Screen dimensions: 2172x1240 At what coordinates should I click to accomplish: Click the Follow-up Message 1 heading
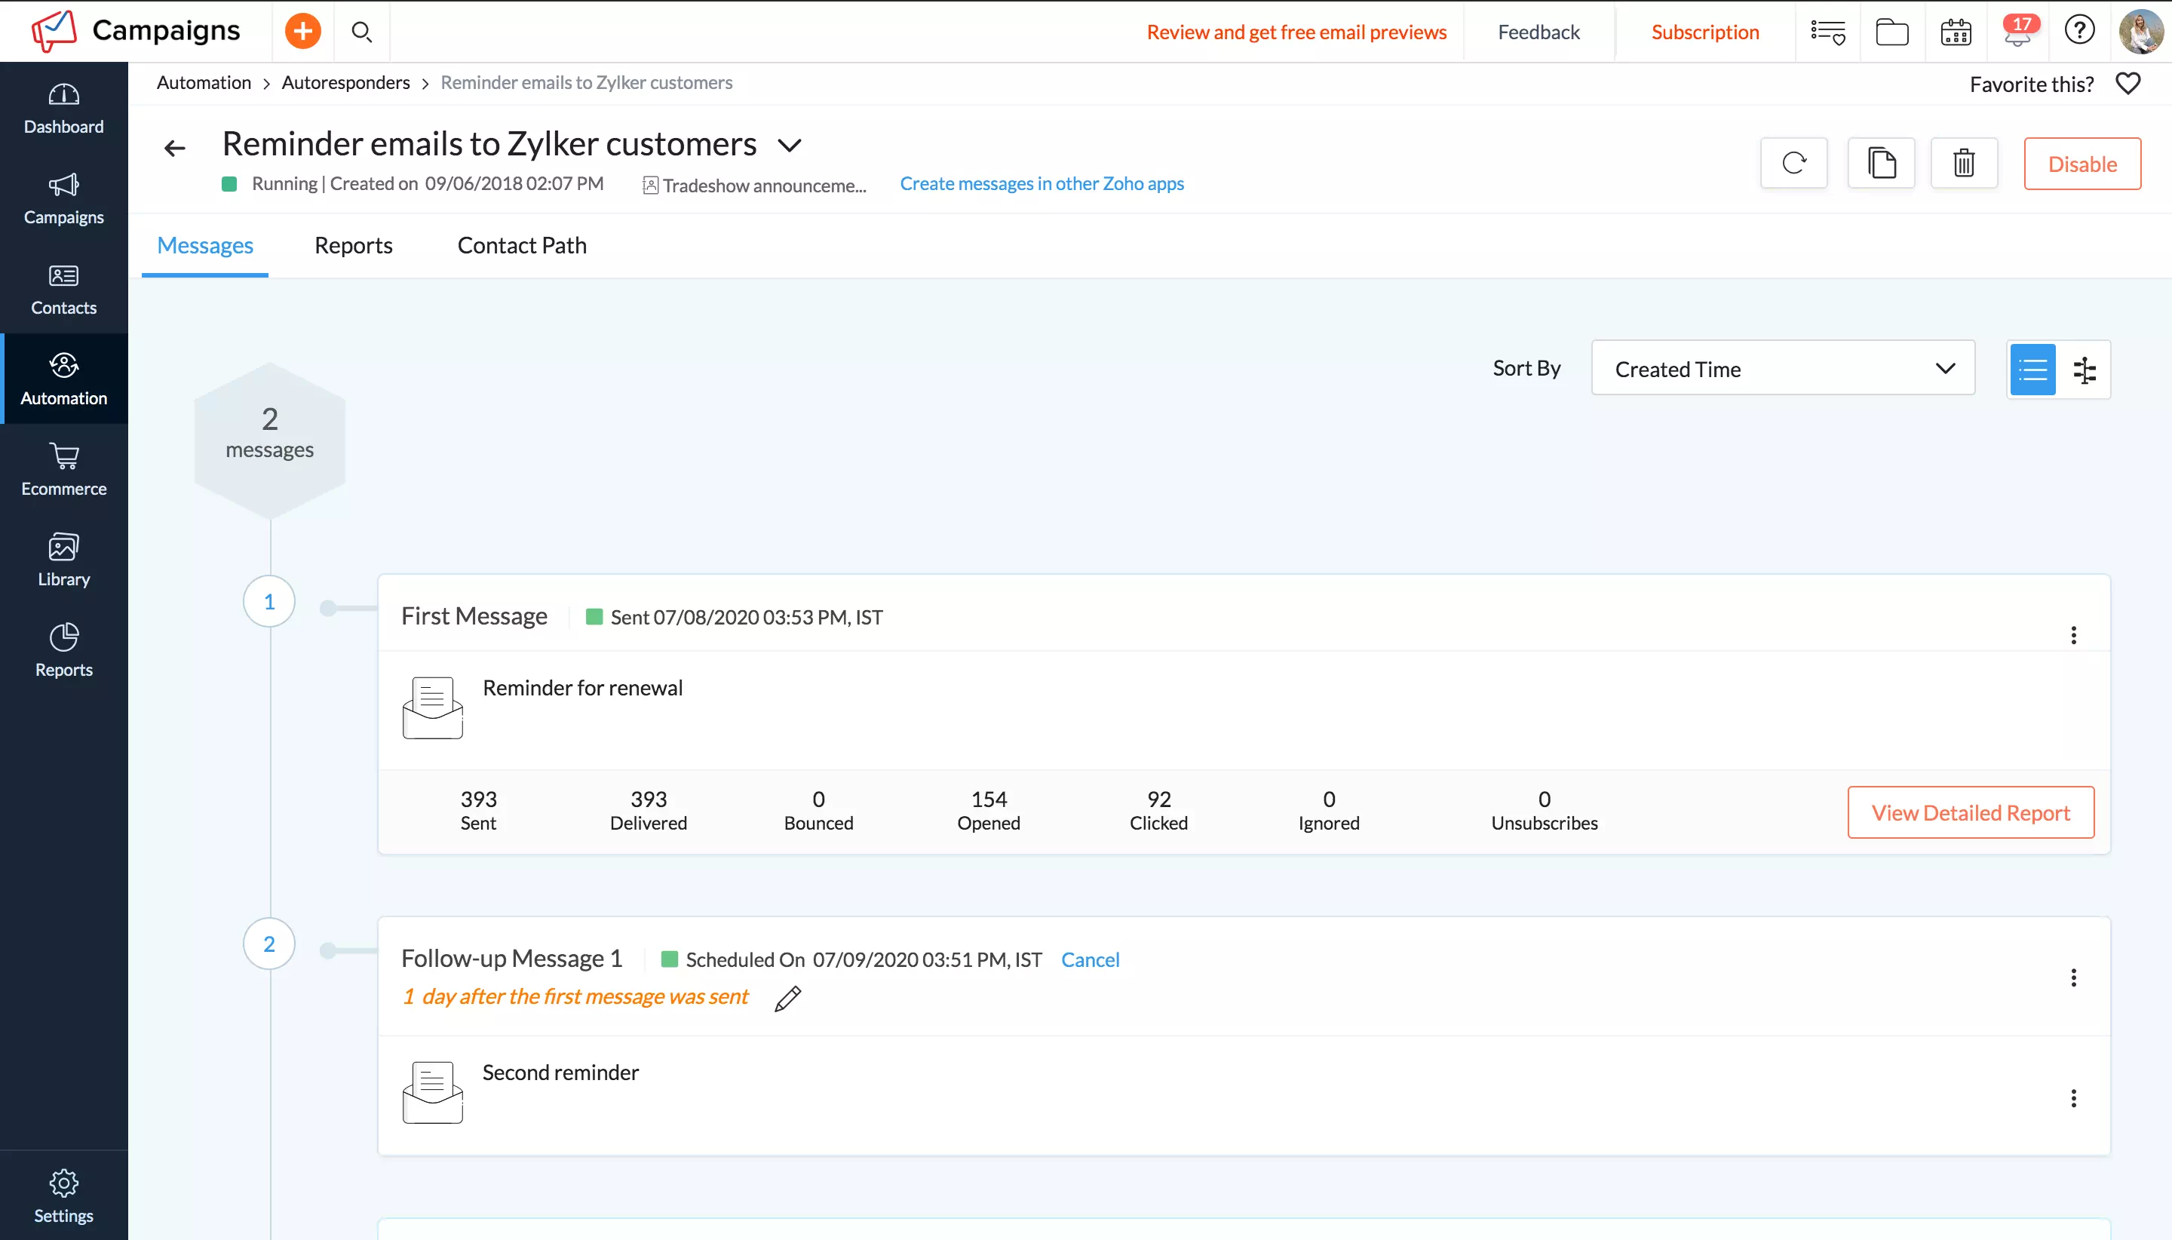click(512, 959)
